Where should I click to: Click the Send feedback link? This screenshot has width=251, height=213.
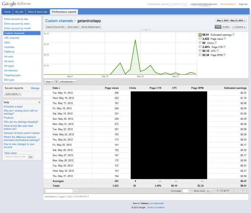click(x=228, y=4)
